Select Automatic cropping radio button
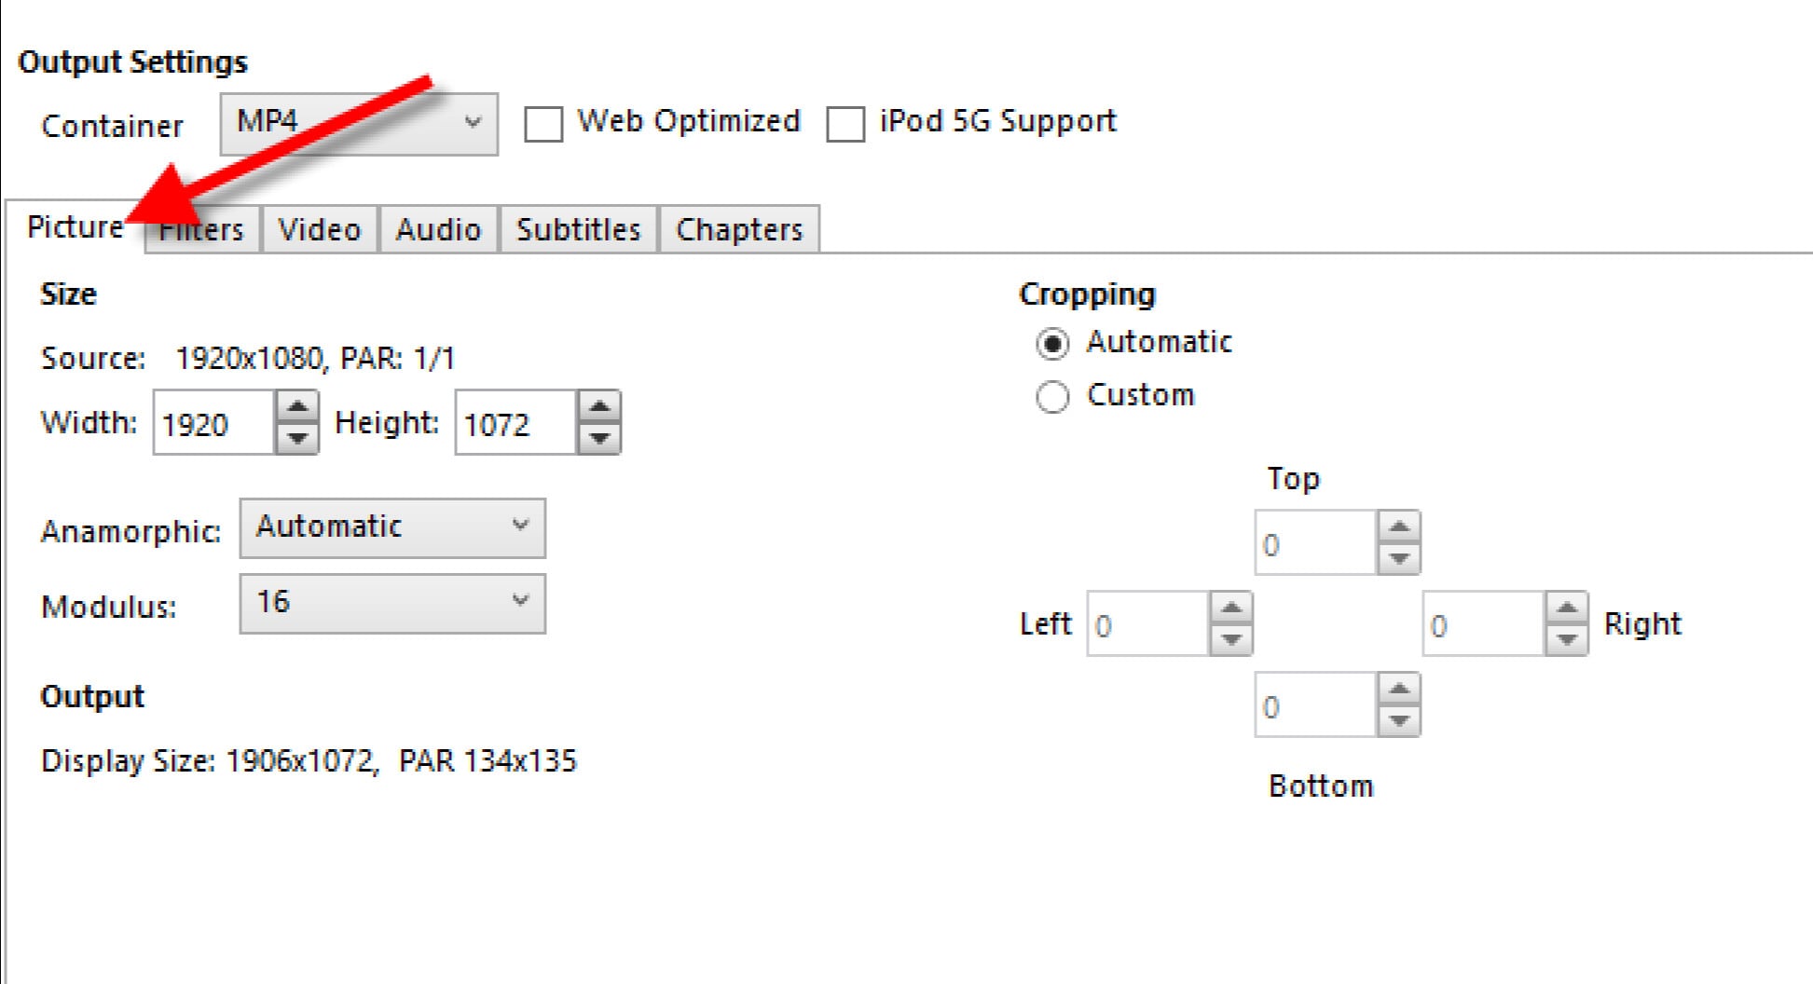Viewport: 1813px width, 984px height. pyautogui.click(x=1052, y=344)
